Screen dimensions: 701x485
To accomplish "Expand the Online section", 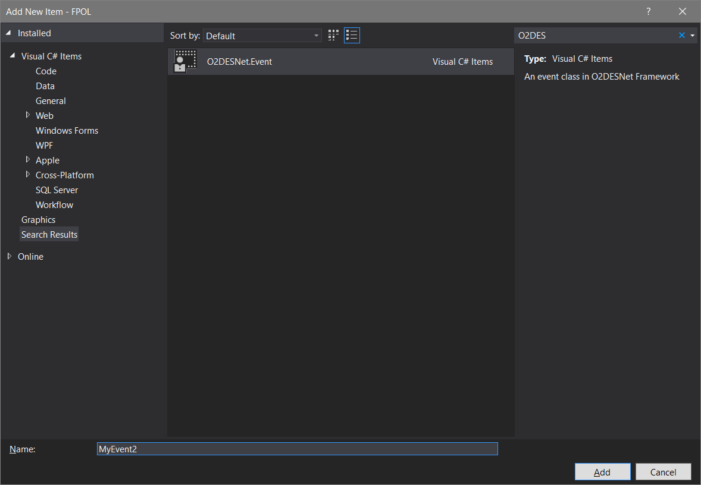I will point(10,256).
